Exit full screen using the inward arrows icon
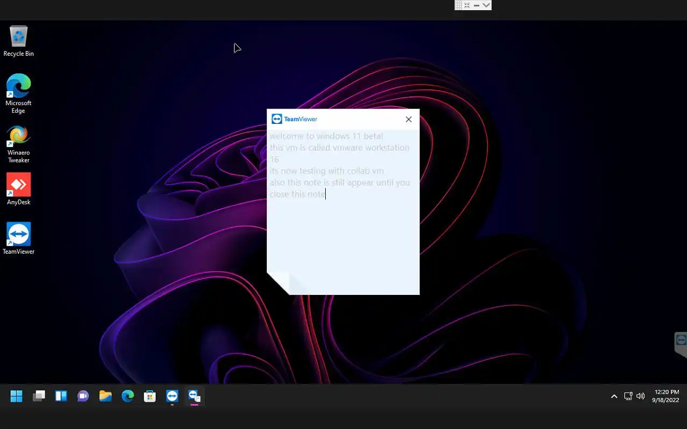The image size is (687, 429). 467,5
